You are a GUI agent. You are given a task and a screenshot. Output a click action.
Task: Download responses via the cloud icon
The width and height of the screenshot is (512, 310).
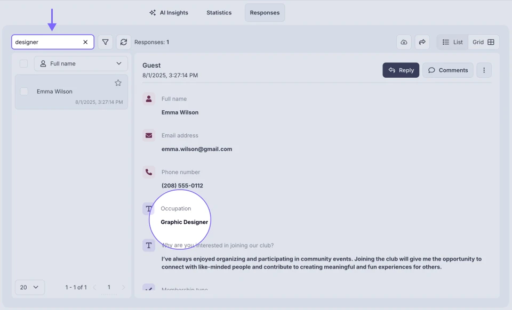click(x=404, y=42)
